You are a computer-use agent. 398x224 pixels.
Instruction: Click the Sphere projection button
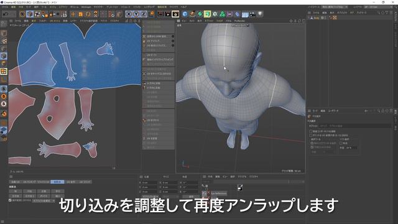[x=16, y=191]
